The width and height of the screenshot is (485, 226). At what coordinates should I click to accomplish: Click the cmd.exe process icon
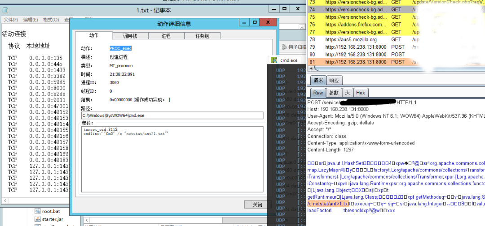pyautogui.click(x=274, y=60)
